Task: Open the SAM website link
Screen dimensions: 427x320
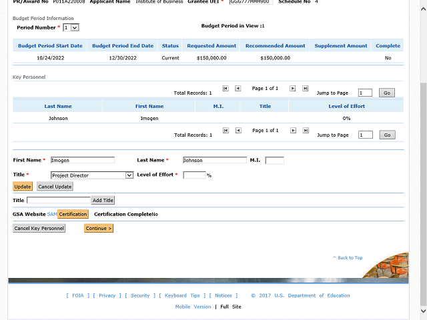Action: coord(52,215)
